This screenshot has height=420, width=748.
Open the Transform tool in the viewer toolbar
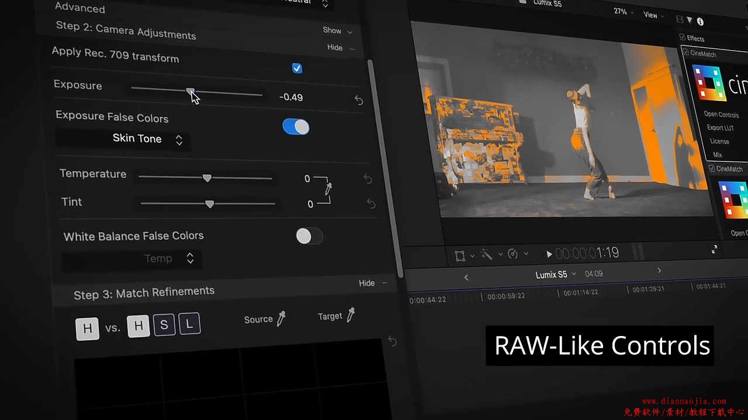point(460,256)
